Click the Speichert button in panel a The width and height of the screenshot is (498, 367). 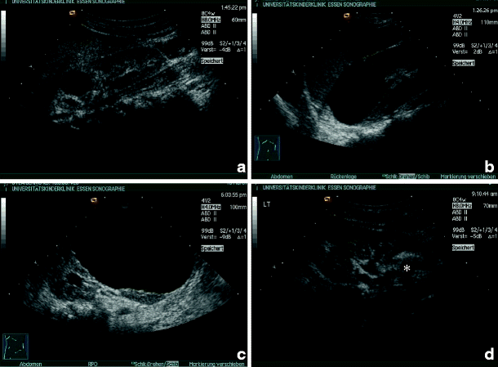(211, 60)
